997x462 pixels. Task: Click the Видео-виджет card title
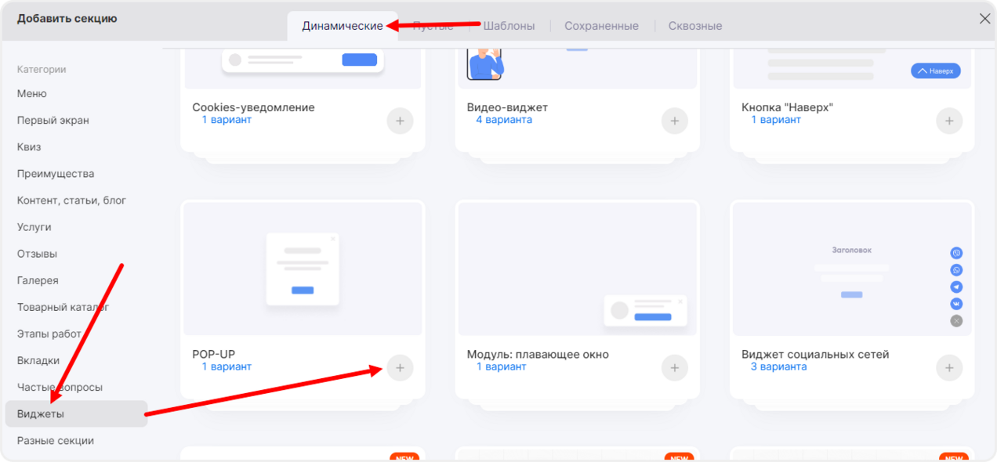(x=507, y=107)
